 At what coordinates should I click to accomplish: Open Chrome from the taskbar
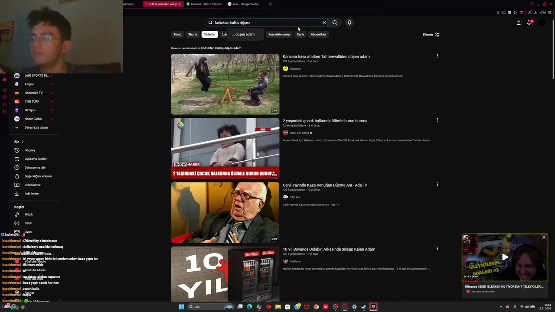tap(316, 307)
